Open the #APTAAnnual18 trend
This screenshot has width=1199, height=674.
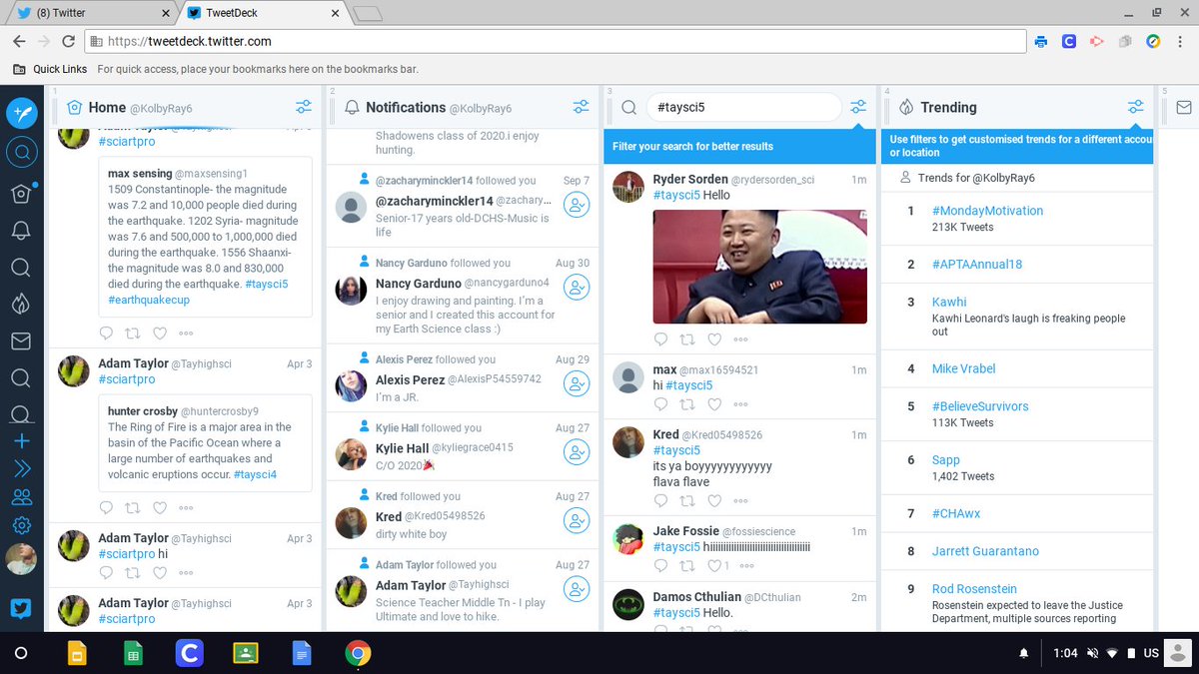pos(977,265)
